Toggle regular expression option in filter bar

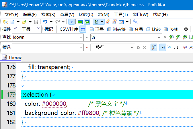(163, 48)
